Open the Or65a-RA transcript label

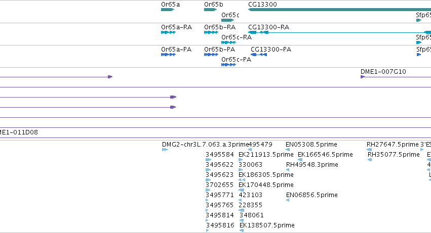pyautogui.click(x=176, y=27)
